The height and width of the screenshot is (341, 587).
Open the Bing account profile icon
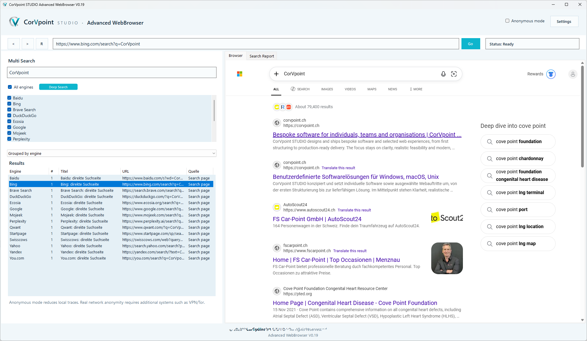point(573,74)
